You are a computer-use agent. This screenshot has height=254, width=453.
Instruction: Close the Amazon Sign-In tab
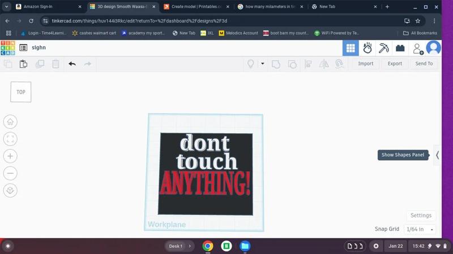pyautogui.click(x=80, y=7)
